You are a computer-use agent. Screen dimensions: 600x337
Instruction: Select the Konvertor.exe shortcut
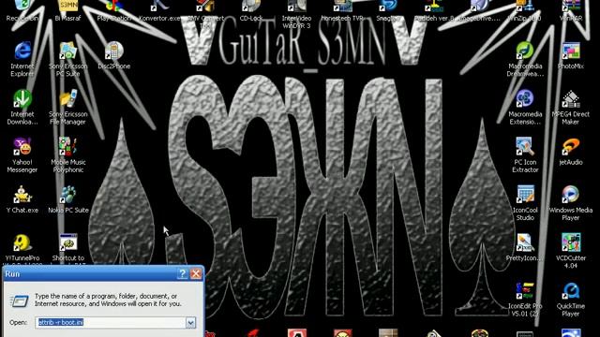click(x=159, y=9)
